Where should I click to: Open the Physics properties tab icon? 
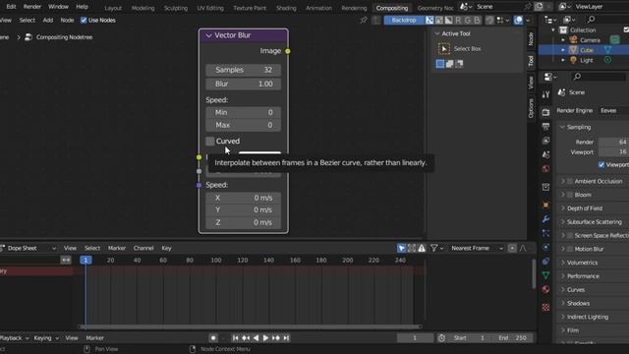[545, 247]
